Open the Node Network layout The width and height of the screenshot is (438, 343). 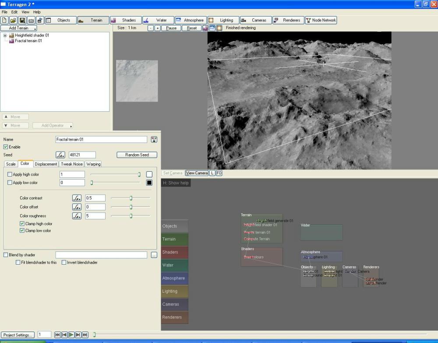(321, 20)
